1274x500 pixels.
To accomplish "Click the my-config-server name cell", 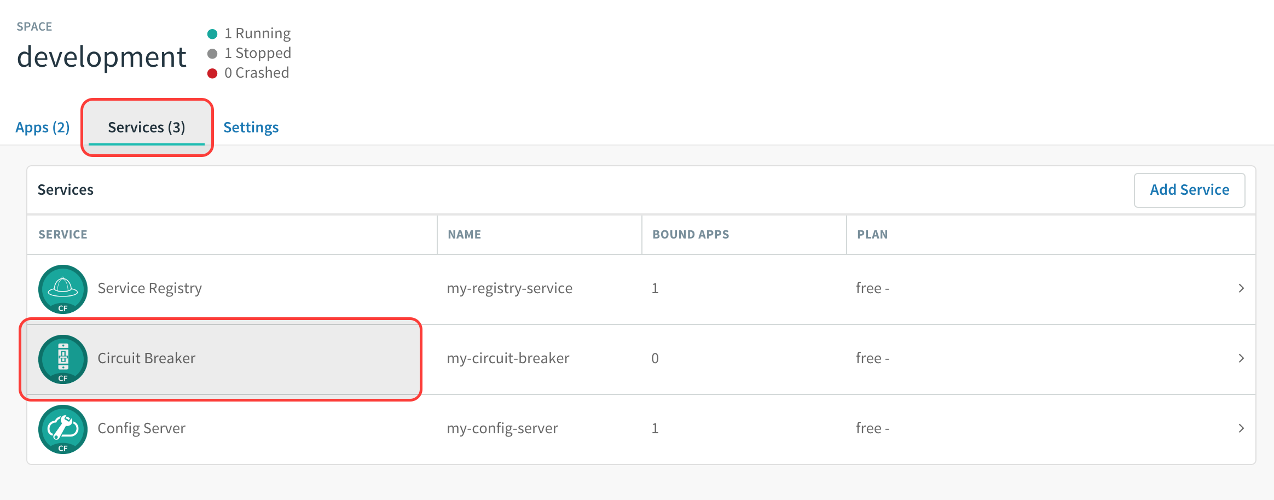I will 502,428.
